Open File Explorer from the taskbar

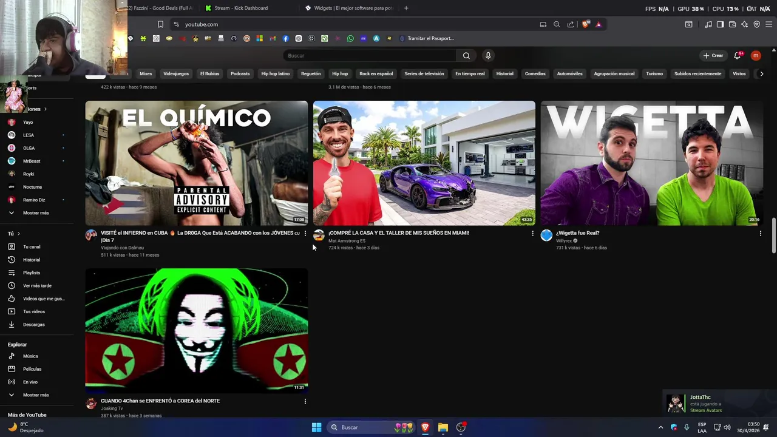[x=443, y=427]
